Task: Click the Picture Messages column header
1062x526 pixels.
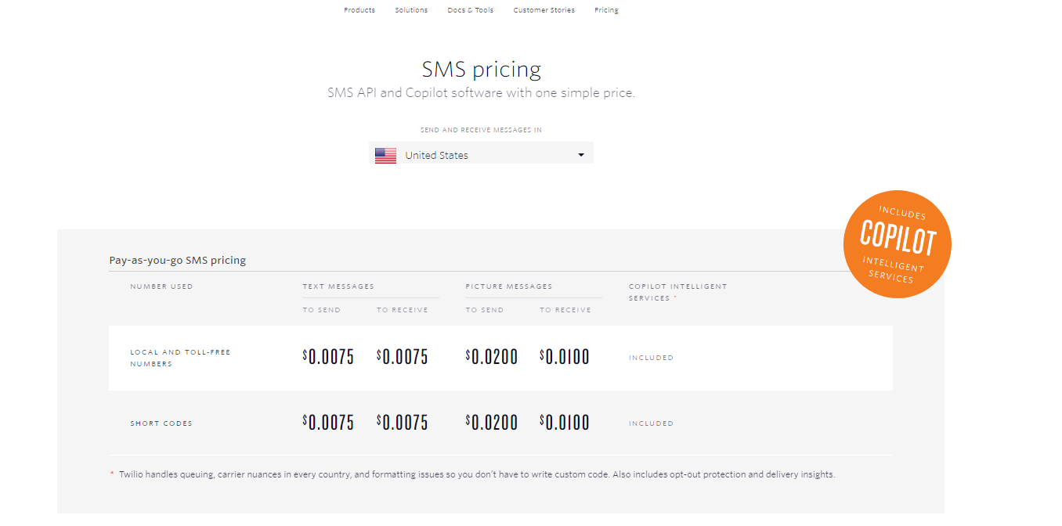Action: 509,286
